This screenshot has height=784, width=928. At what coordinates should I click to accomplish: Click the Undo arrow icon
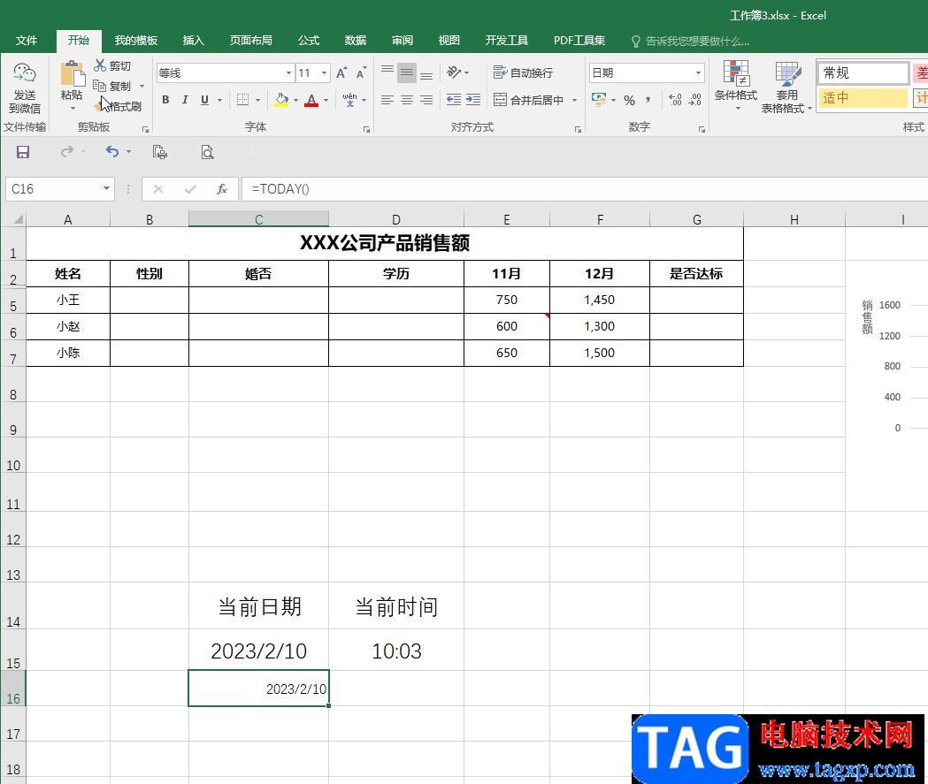(111, 152)
